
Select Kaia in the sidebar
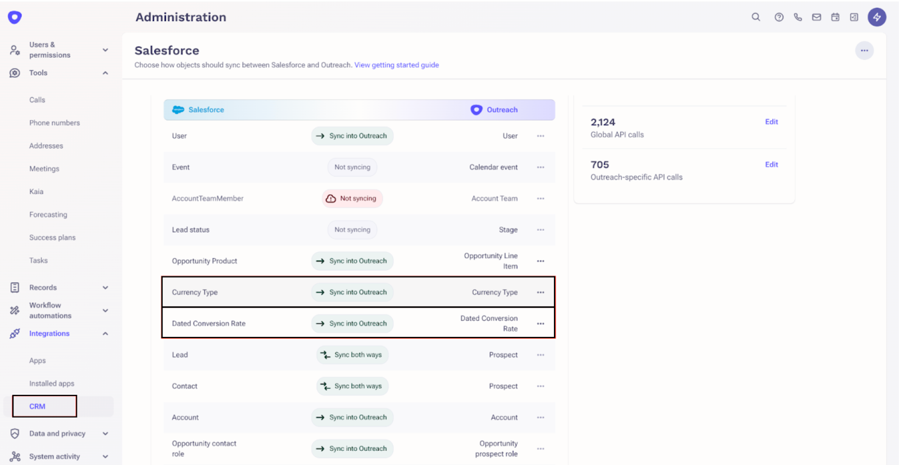(36, 192)
